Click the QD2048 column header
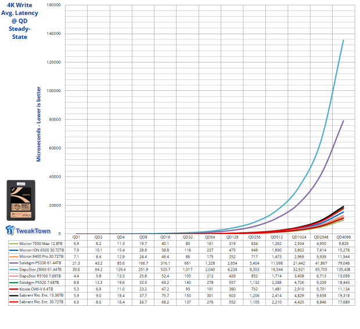 (x=321, y=237)
